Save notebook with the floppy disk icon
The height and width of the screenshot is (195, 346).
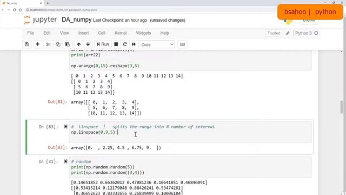point(27,44)
